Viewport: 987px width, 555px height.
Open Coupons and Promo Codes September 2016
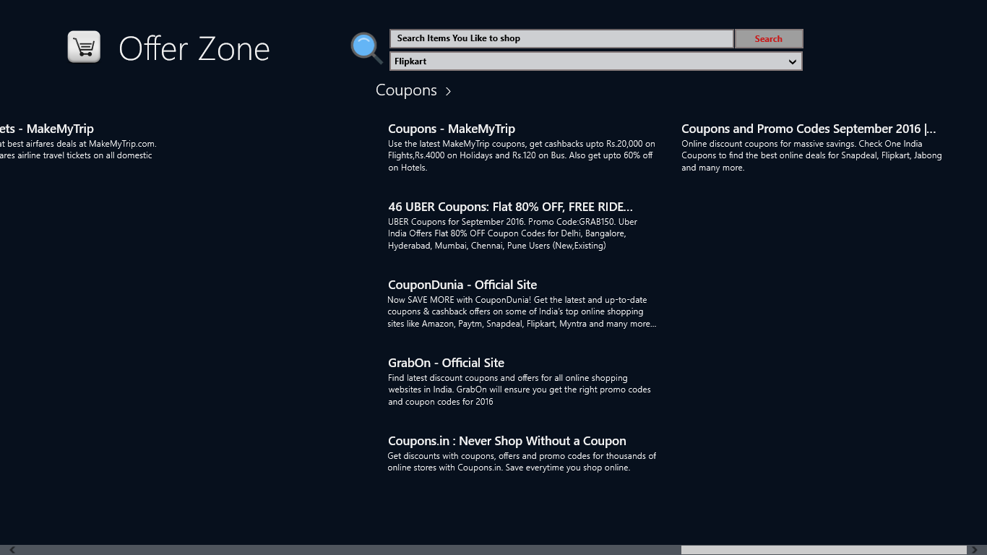point(809,129)
